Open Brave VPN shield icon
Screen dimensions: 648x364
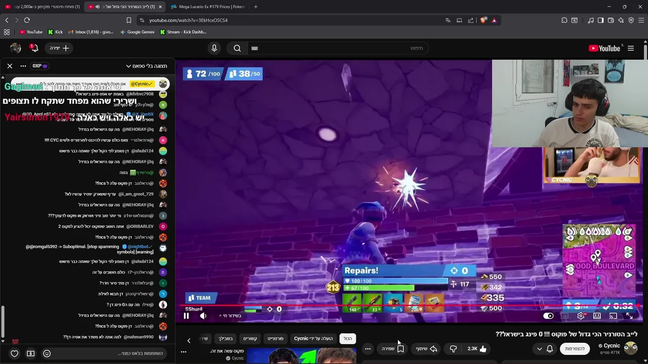point(631,20)
